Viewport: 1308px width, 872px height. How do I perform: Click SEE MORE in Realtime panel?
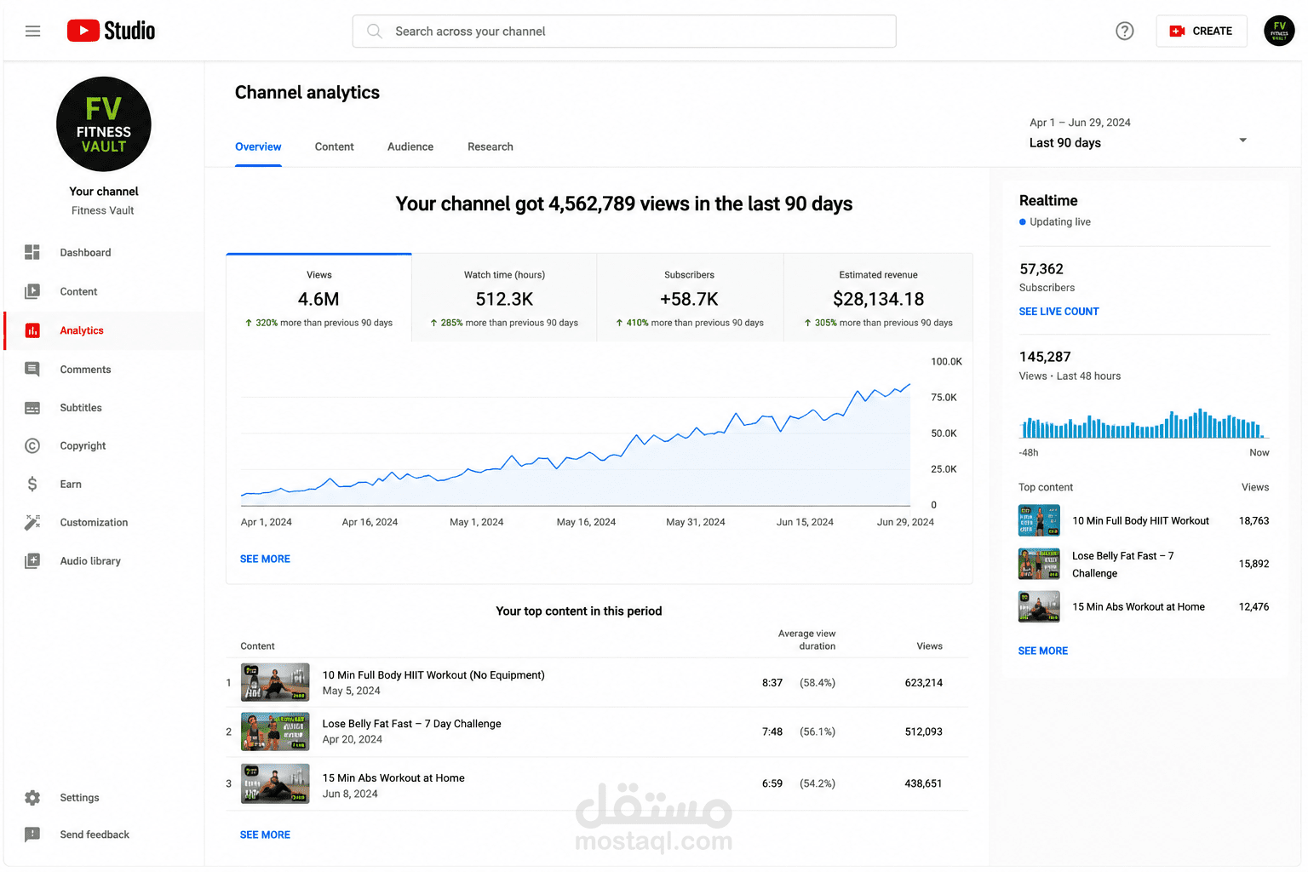coord(1043,651)
